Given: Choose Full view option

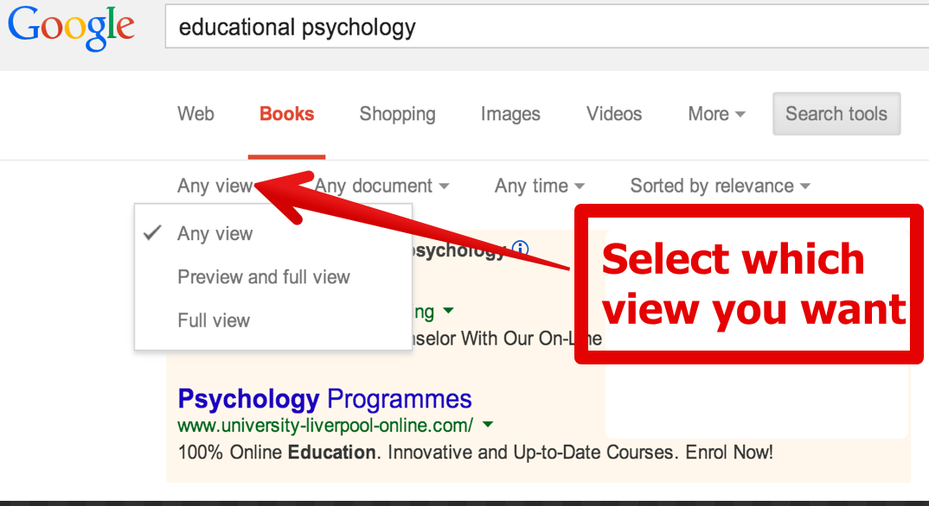Looking at the screenshot, I should 214,320.
